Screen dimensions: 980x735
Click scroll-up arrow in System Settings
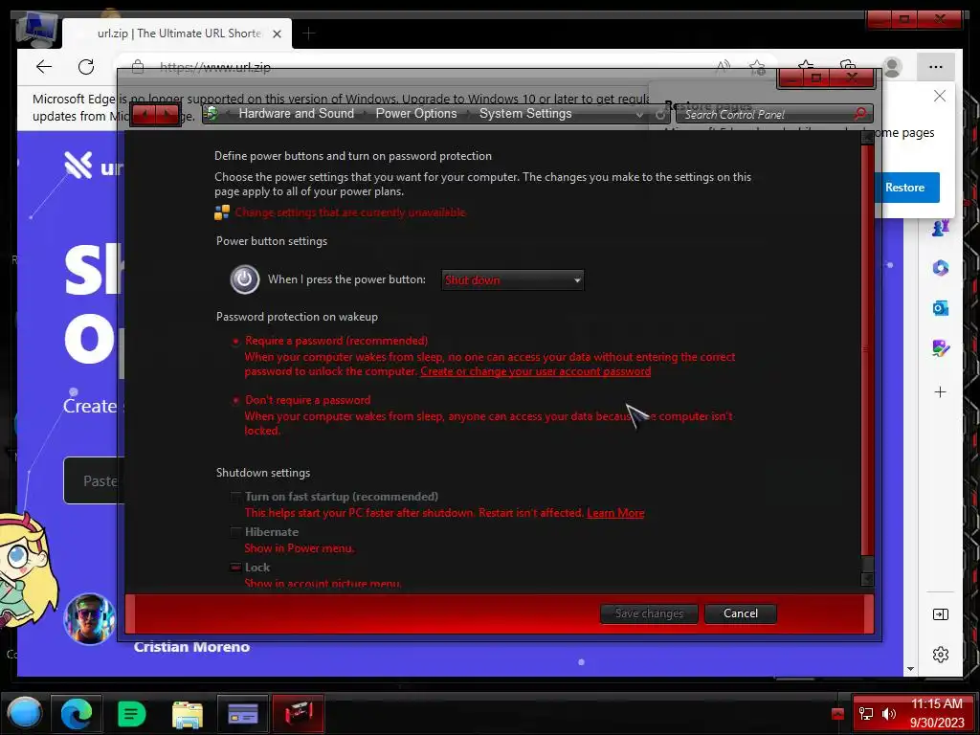pyautogui.click(x=867, y=138)
